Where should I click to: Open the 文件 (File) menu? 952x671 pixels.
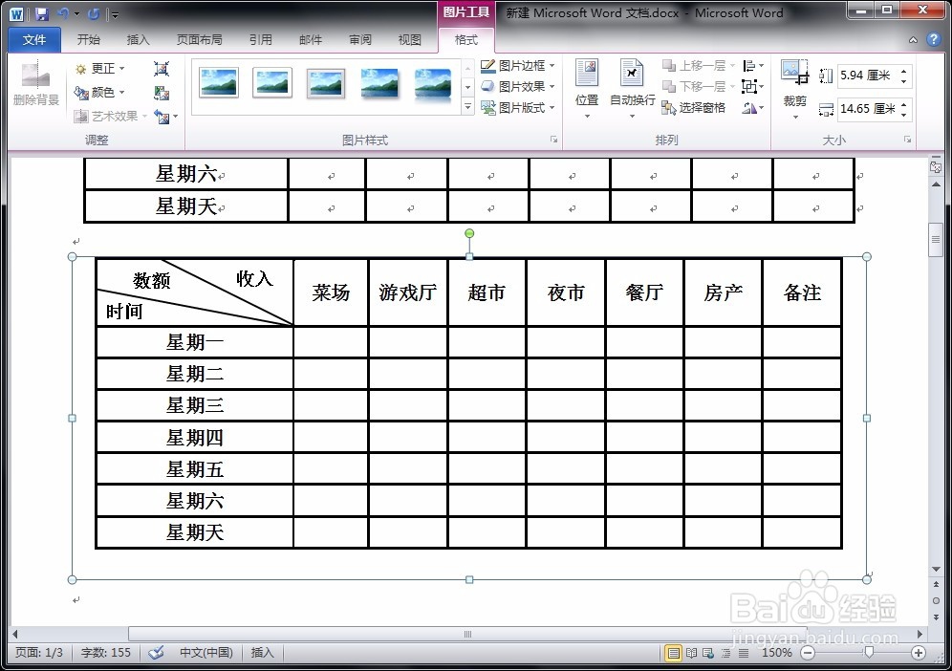33,39
